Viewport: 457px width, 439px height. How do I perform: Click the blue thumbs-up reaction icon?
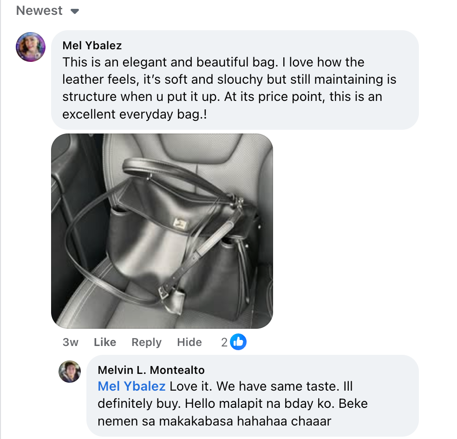[x=239, y=342]
